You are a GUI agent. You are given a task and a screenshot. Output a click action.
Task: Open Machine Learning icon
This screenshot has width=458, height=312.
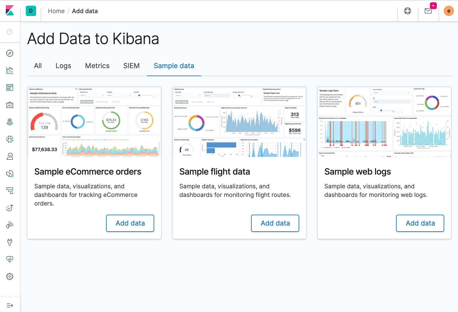pos(10,139)
